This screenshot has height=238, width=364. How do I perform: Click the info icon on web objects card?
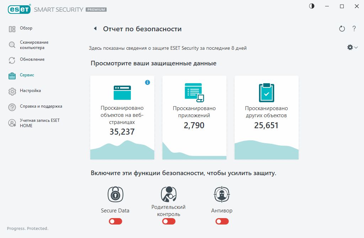148,82
